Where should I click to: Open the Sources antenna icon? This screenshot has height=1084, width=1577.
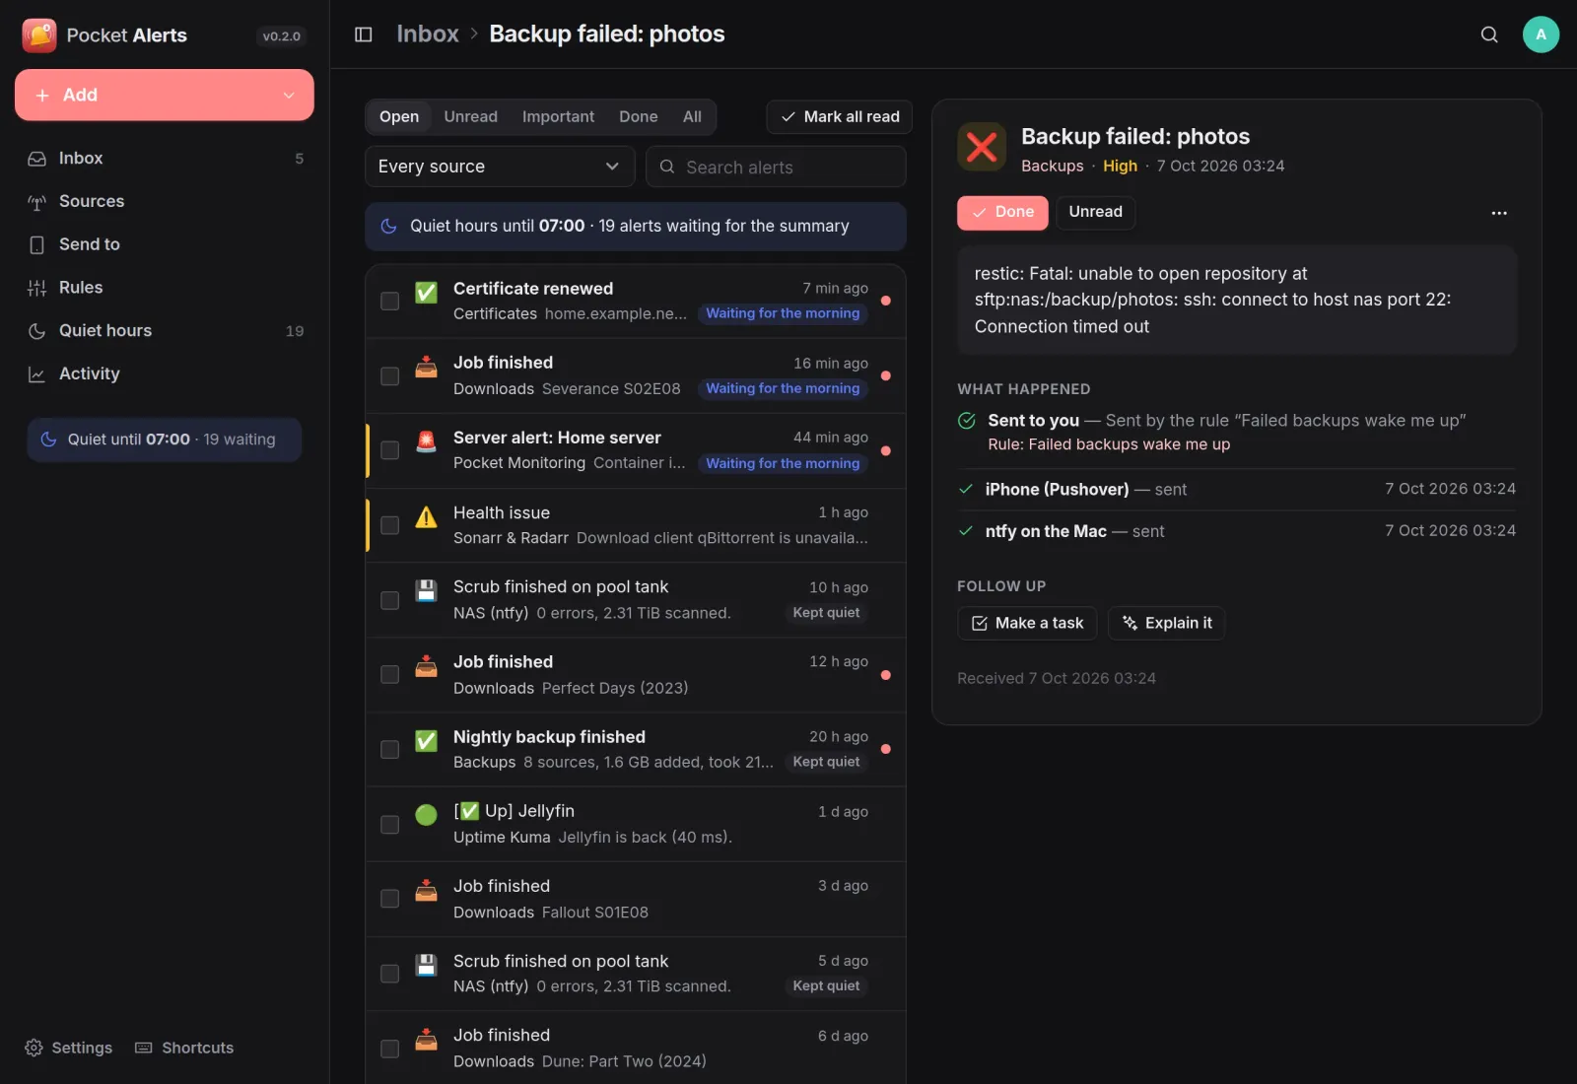(36, 202)
